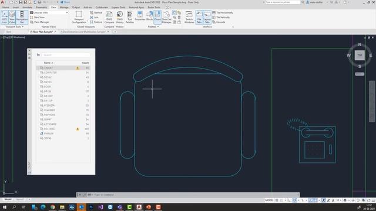
Task: Open the Annotate ribbon tab
Action: pos(27,8)
